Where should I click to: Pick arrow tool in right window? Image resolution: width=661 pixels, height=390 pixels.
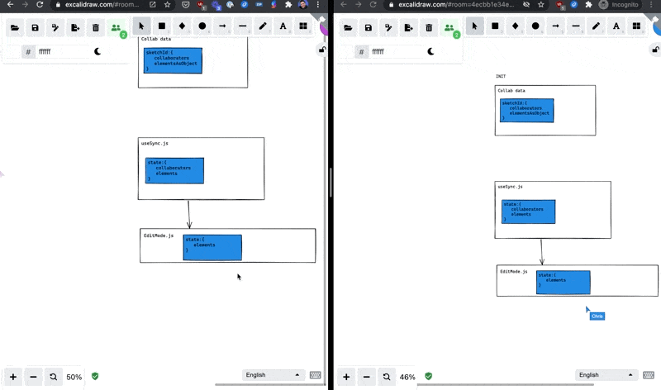pos(555,26)
